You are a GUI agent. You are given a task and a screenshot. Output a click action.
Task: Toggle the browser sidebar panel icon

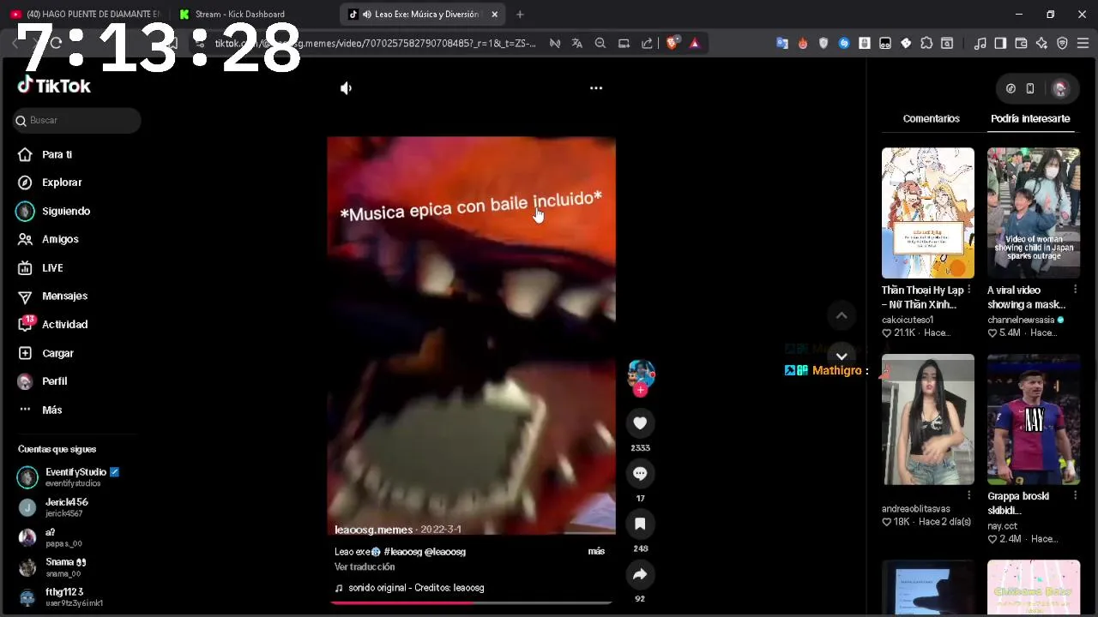tap(1000, 43)
